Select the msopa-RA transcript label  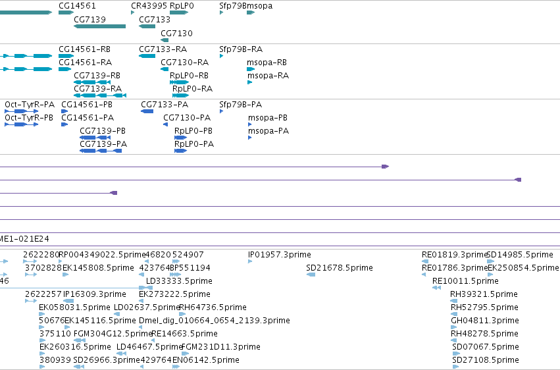coord(268,75)
